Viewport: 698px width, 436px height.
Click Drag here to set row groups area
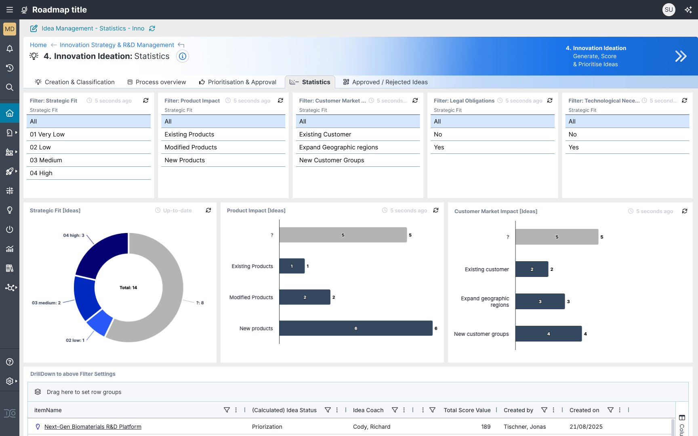[358, 392]
